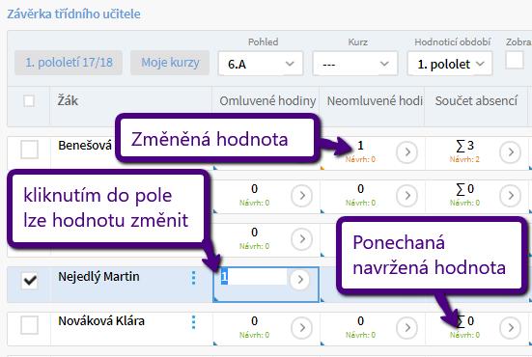Click the arrow next to Benešová's Σ 3 sum

click(x=511, y=152)
